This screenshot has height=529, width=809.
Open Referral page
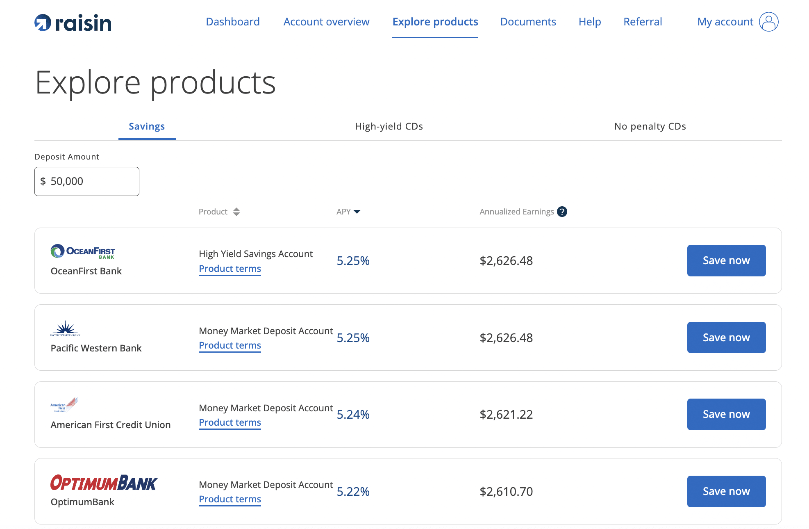643,22
